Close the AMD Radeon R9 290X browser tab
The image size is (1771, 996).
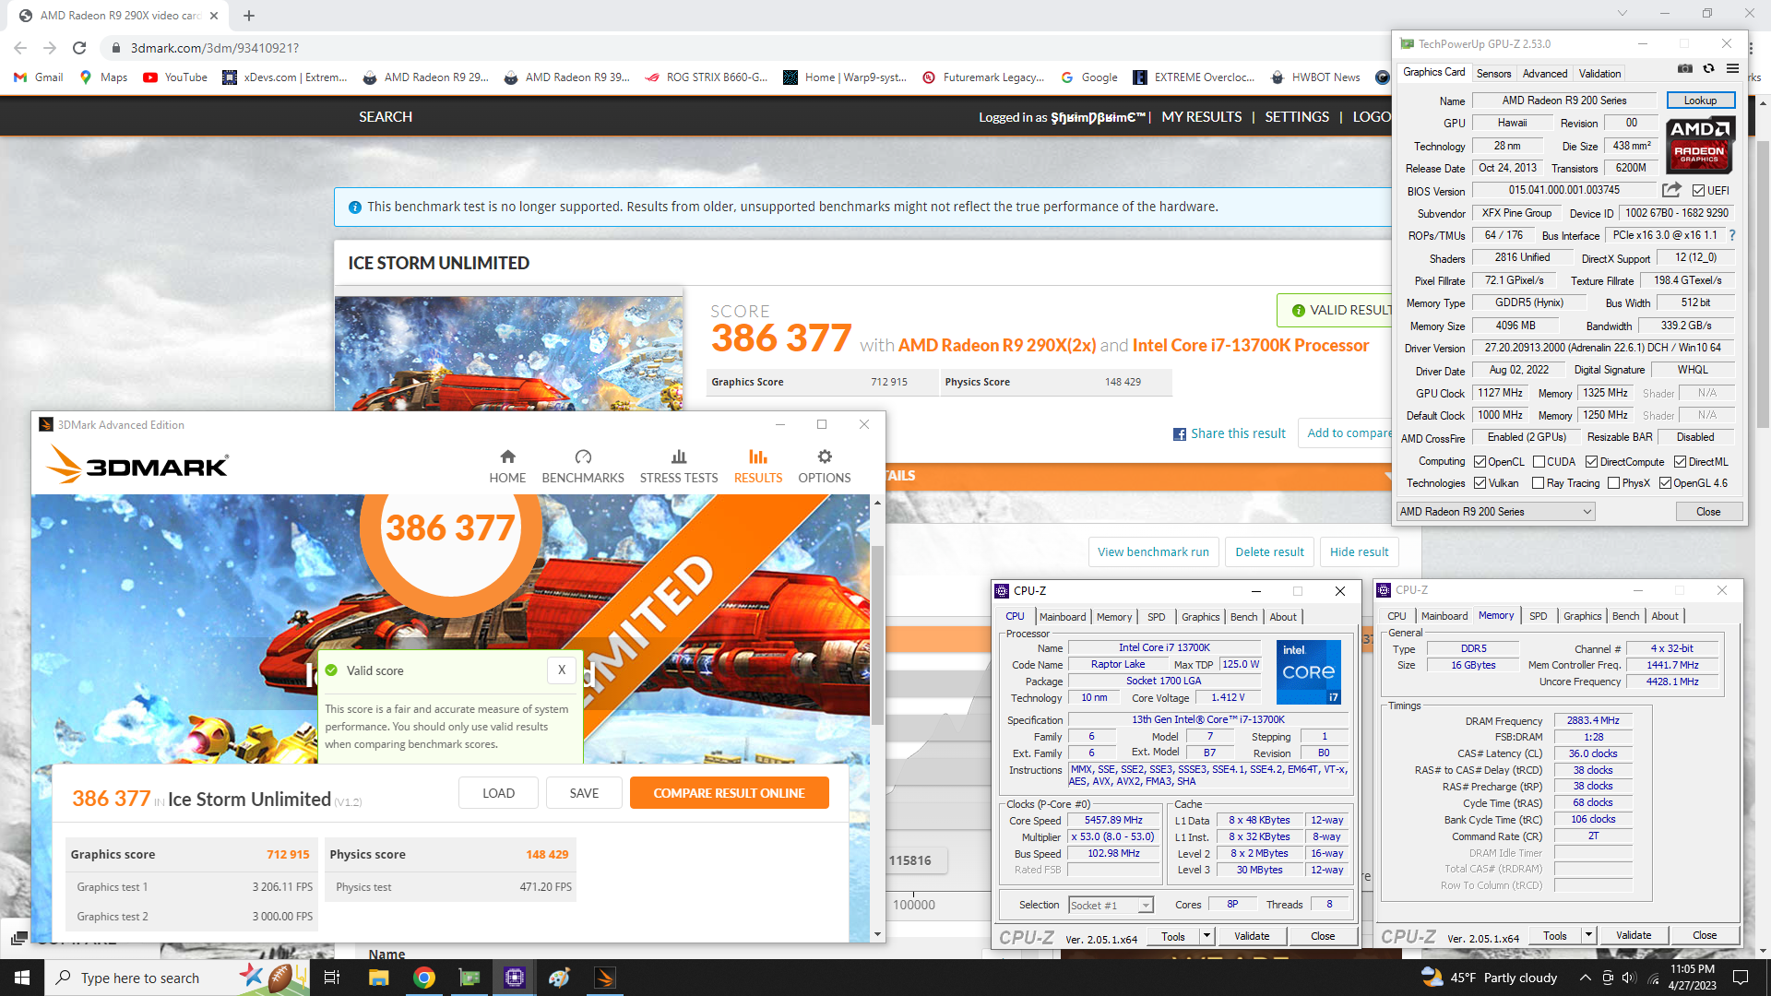click(x=214, y=16)
